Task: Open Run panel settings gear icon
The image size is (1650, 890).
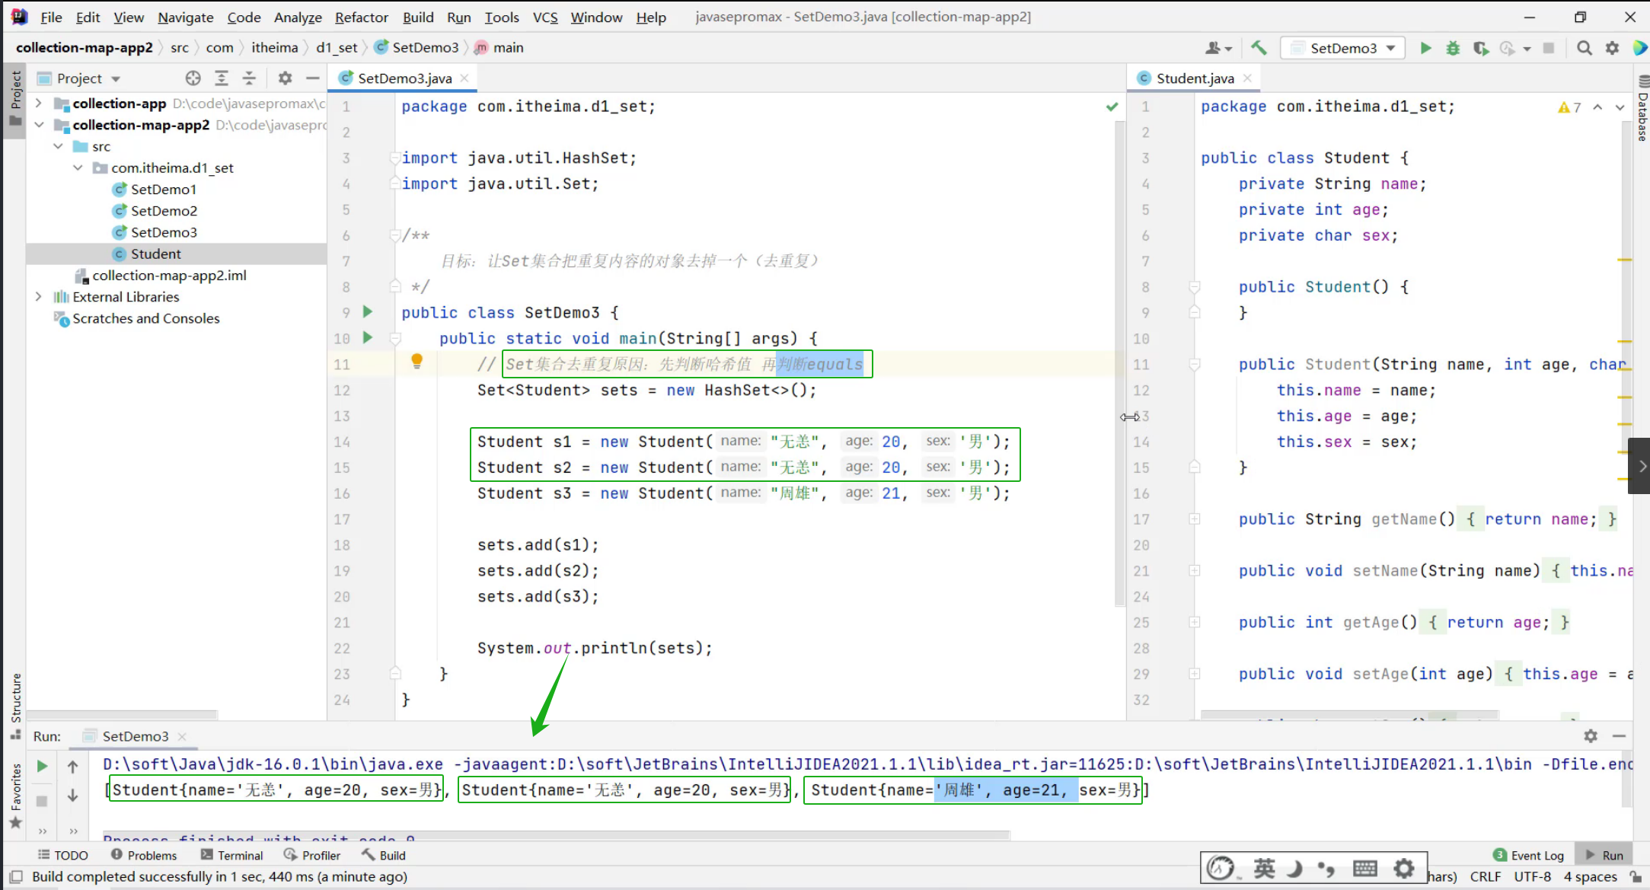Action: coord(1591,736)
